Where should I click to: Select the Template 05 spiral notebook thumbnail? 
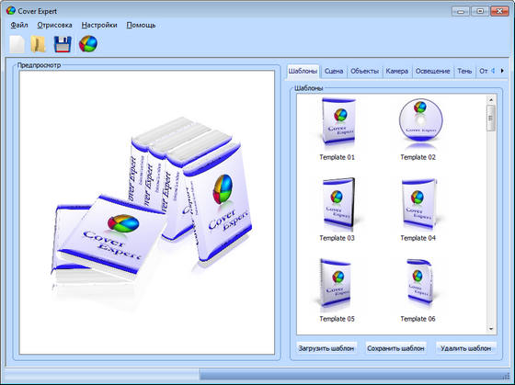(x=335, y=283)
